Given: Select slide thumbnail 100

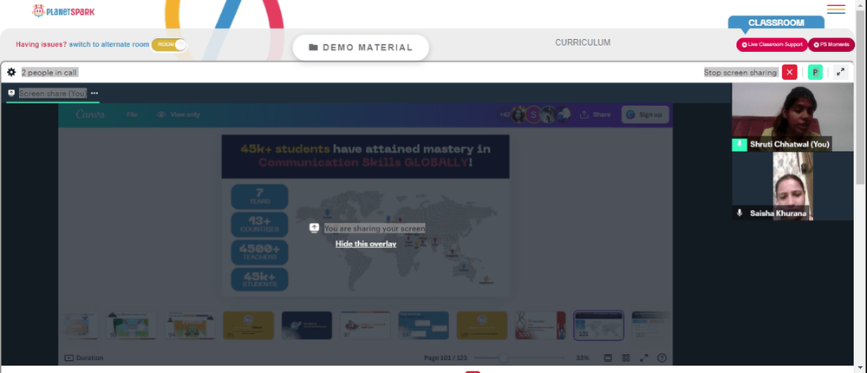Looking at the screenshot, I should pos(540,325).
